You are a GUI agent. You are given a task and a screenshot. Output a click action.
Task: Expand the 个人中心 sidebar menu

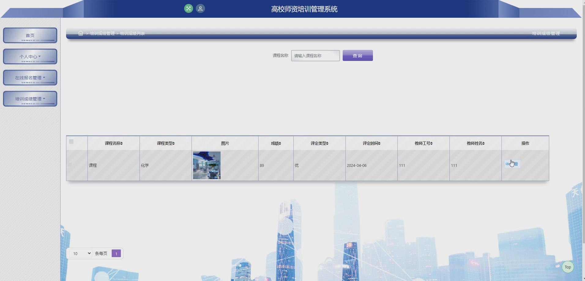pos(30,57)
